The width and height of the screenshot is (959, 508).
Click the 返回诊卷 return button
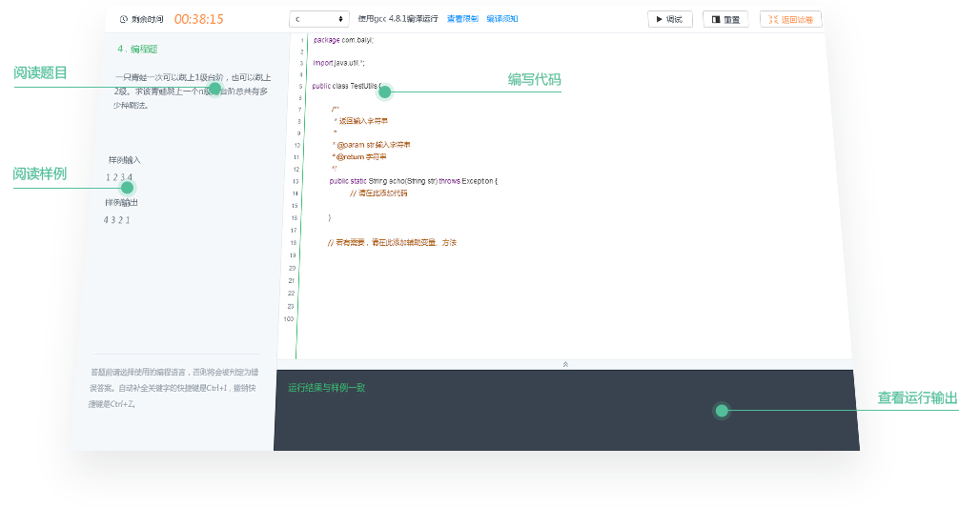click(x=790, y=19)
